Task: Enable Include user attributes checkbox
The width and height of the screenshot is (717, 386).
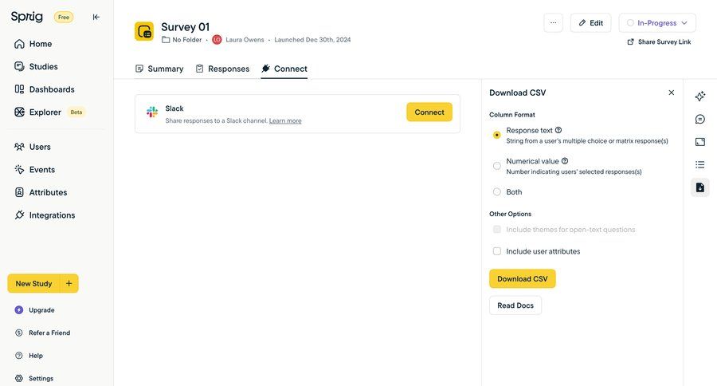Action: (x=497, y=251)
